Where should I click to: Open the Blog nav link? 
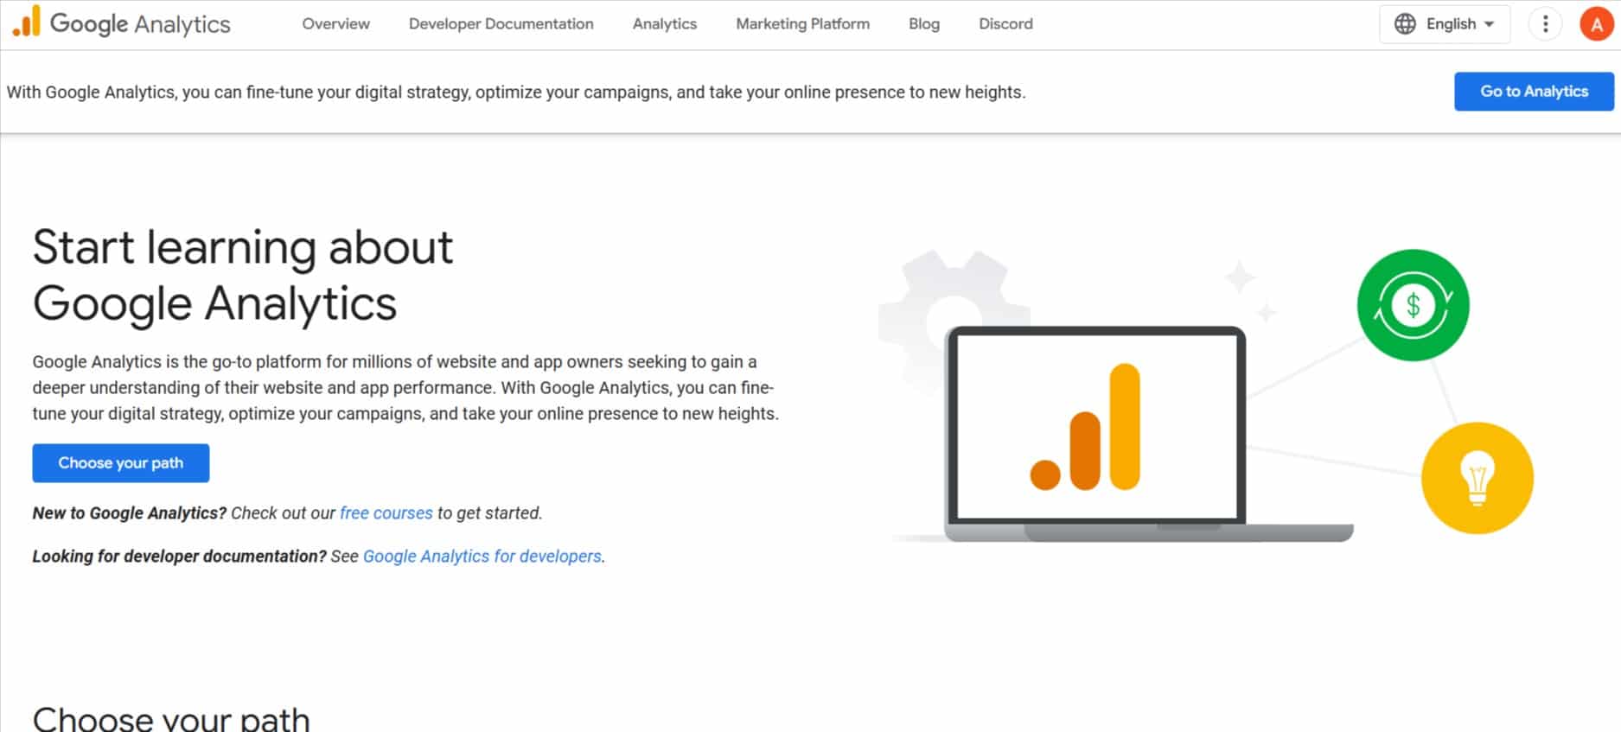click(923, 24)
